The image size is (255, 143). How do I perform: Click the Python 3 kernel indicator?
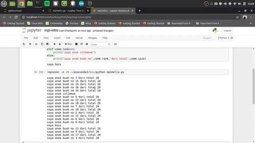tap(226, 38)
